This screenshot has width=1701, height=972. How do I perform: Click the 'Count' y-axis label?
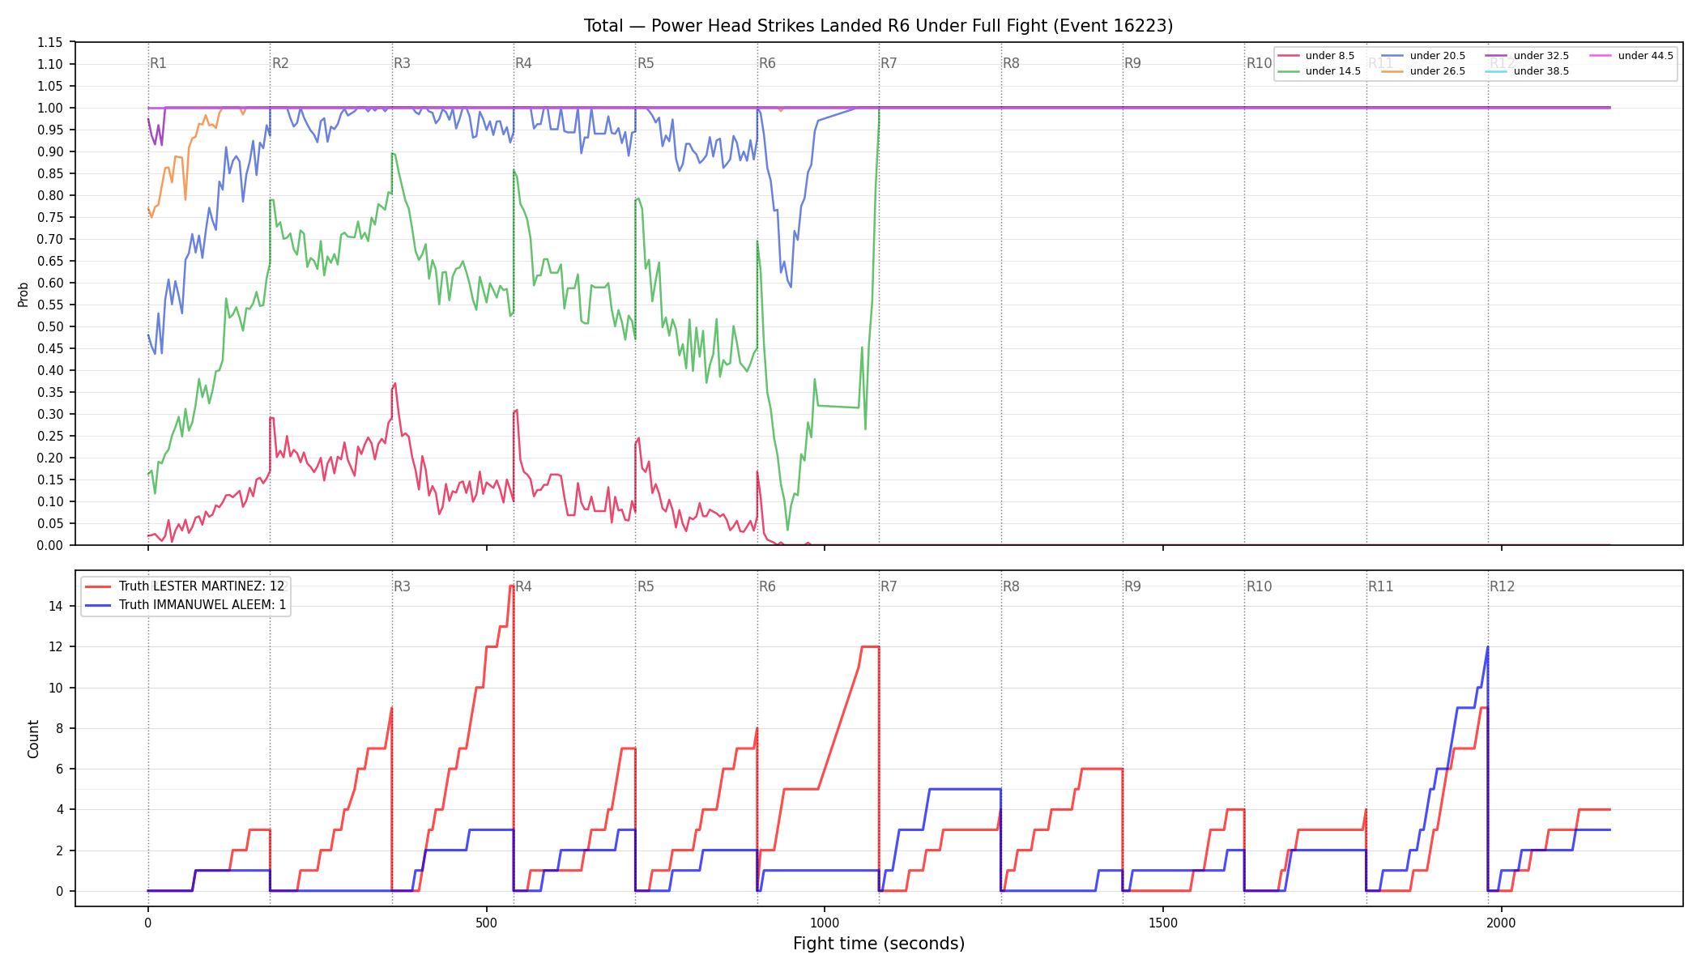pos(33,739)
